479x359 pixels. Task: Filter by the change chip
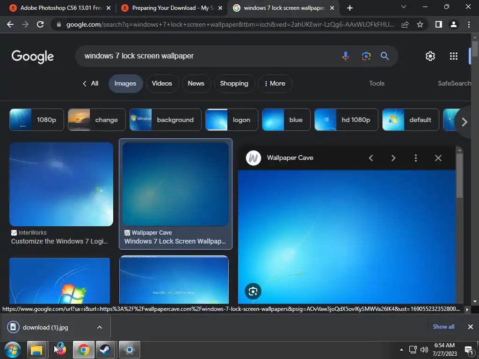tap(96, 120)
